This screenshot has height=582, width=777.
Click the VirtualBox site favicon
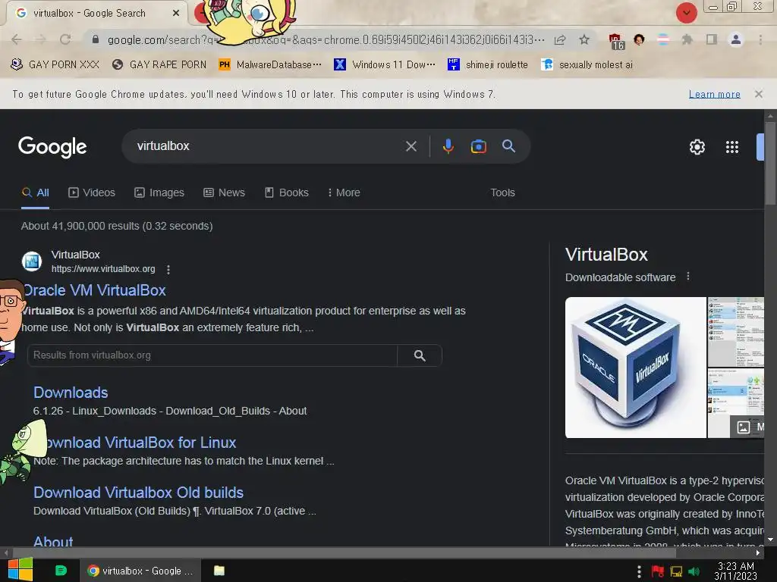click(32, 261)
